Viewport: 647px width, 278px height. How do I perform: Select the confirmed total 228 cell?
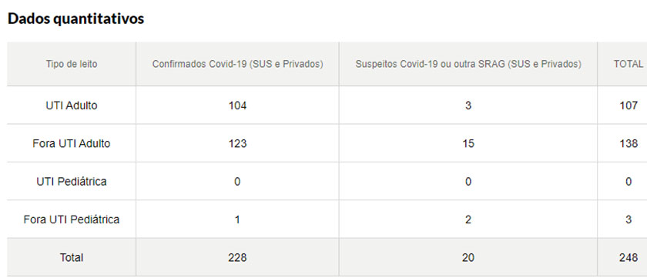(238, 258)
